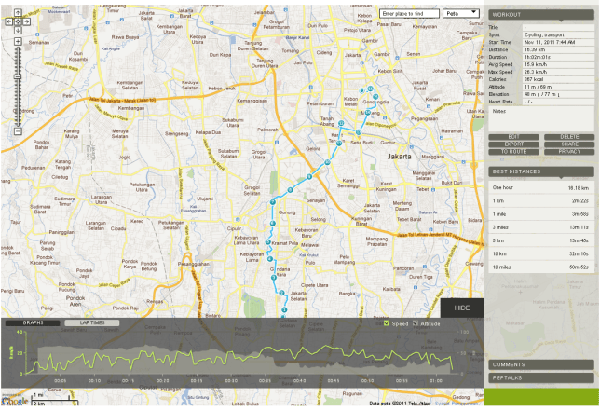Viewport: 600px width, 411px height.
Task: Select kilometer marker 11 on route
Action: (x=339, y=144)
